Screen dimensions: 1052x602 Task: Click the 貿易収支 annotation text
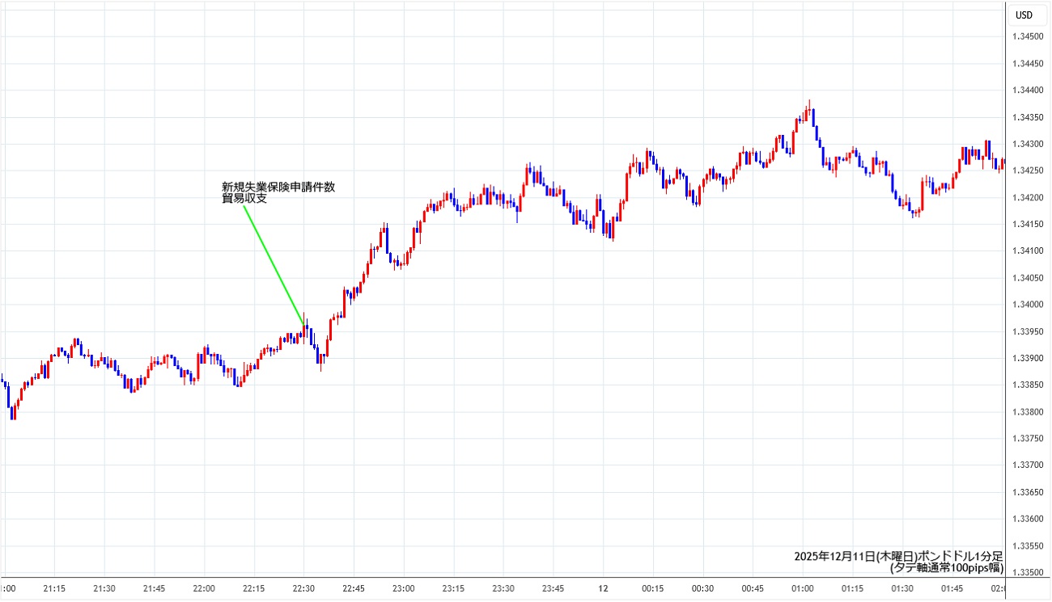click(x=244, y=198)
